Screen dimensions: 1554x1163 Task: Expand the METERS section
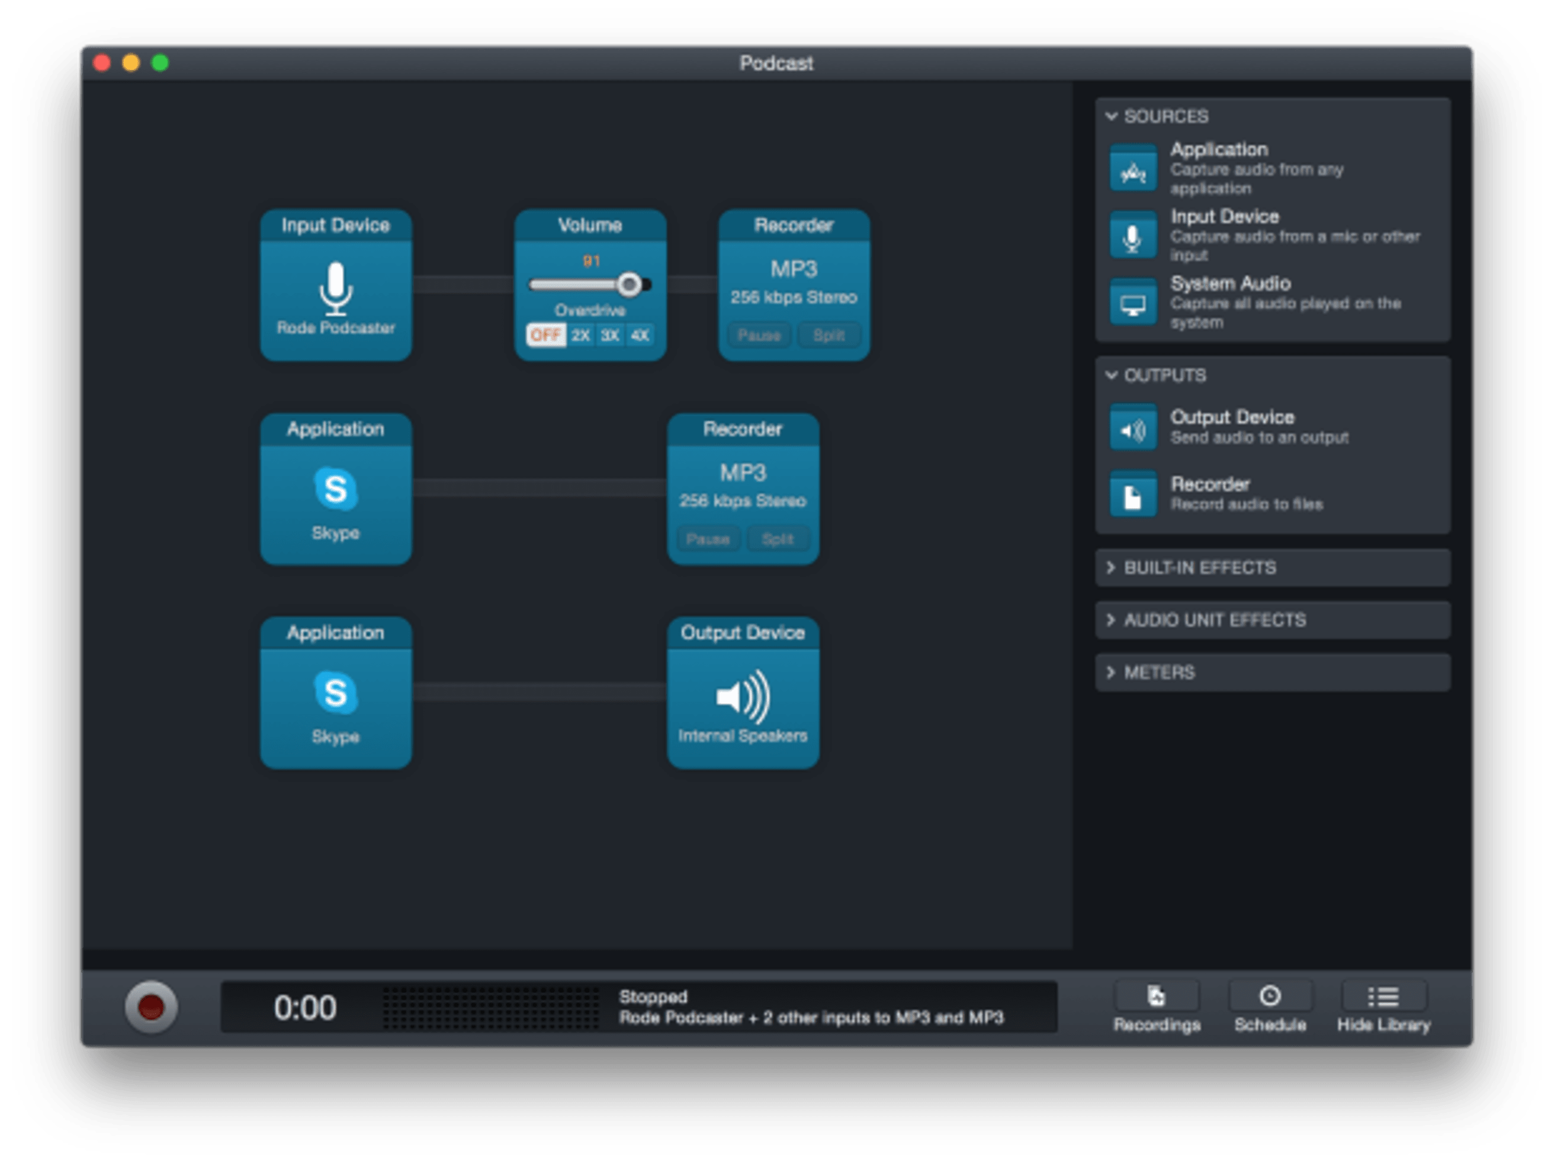pyautogui.click(x=1272, y=672)
